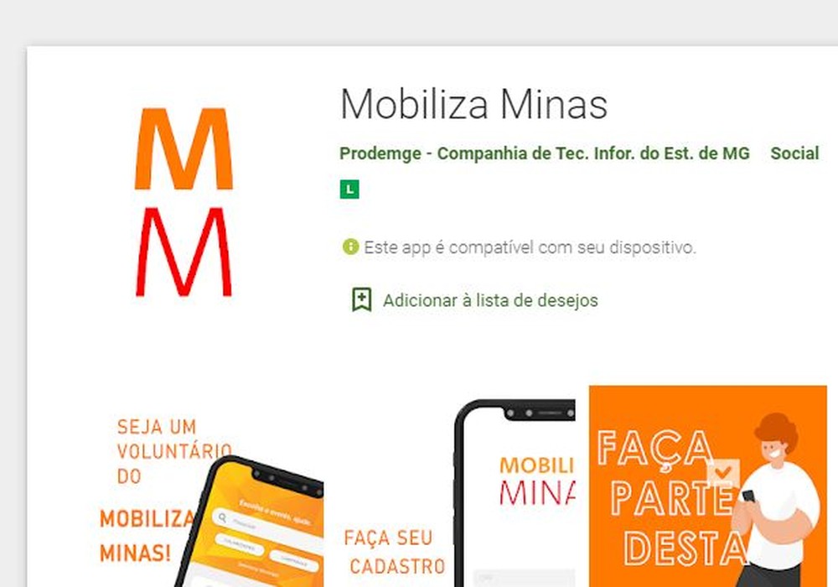Click the green info icon beside compatibility text
Image resolution: width=838 pixels, height=587 pixels.
[350, 247]
